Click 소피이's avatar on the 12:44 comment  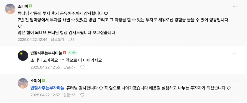coord(10,9)
